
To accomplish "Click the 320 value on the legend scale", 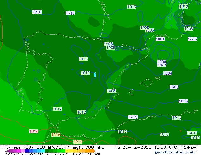I will point(97,154).
